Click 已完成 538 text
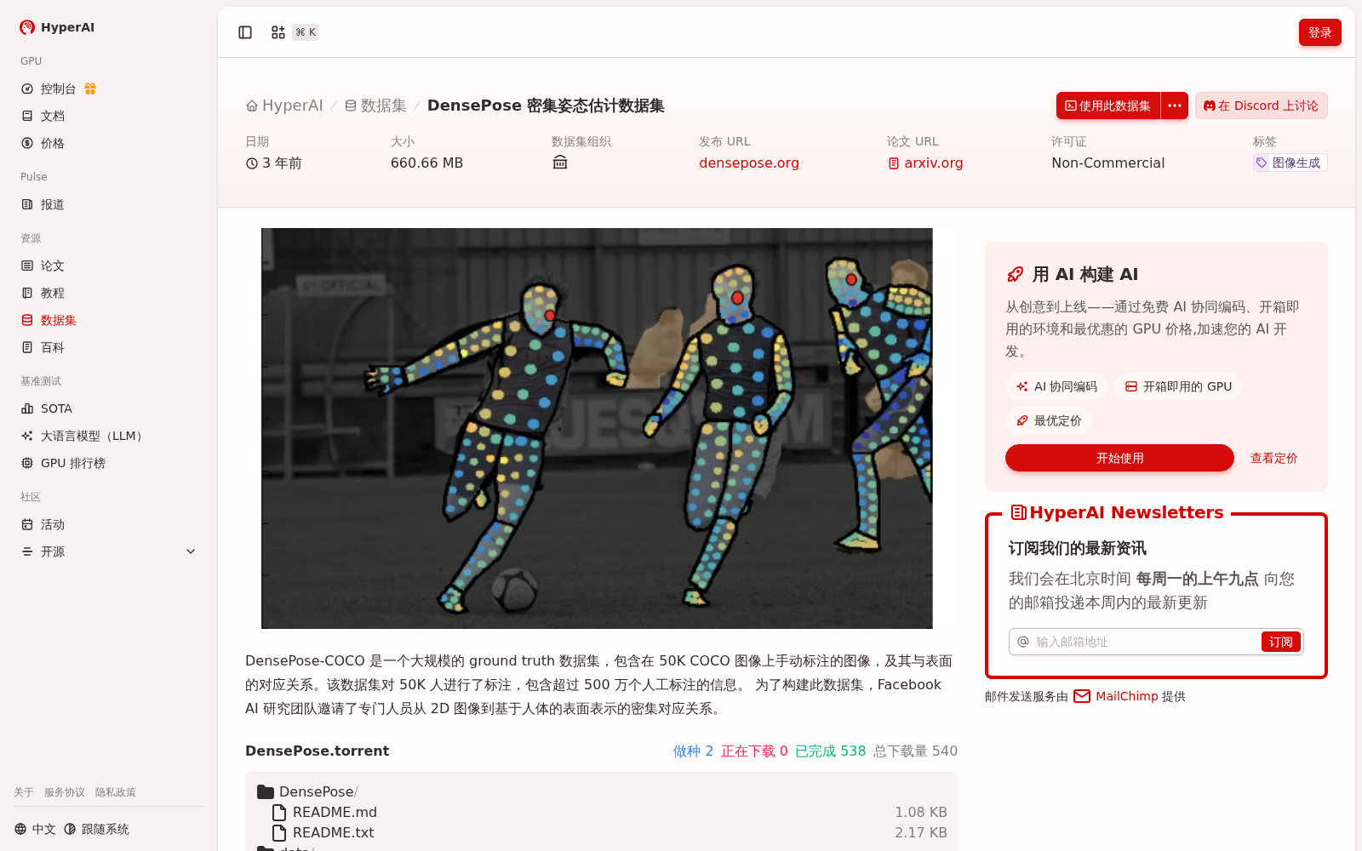 (830, 751)
